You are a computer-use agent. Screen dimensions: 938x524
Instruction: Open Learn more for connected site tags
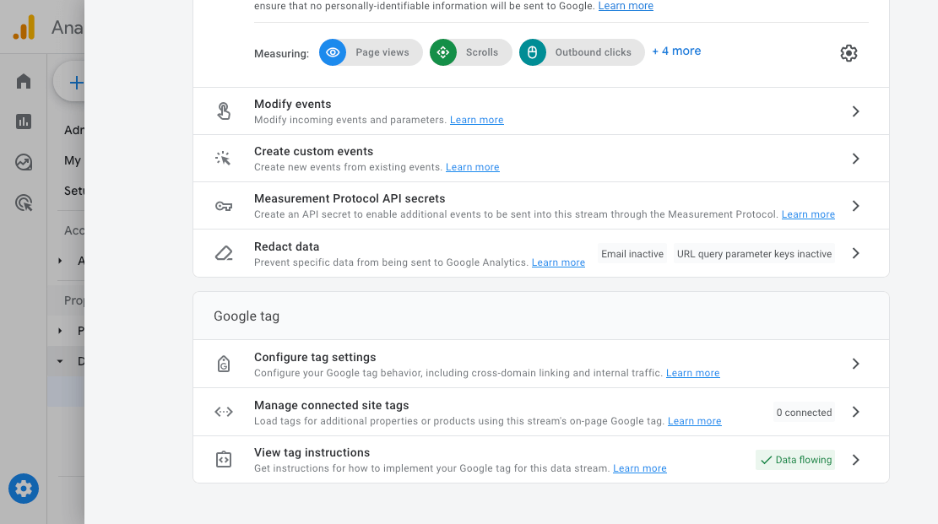(695, 421)
